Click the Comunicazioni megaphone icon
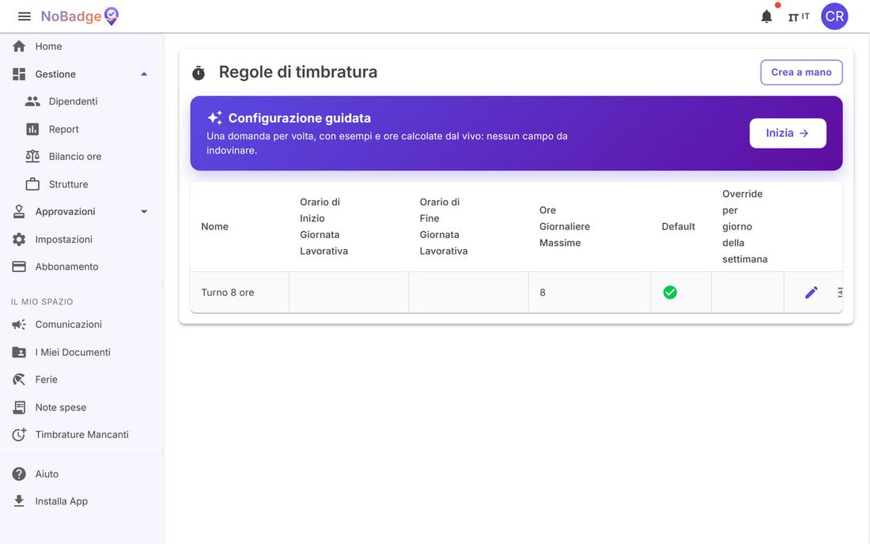This screenshot has width=870, height=544. coord(19,324)
